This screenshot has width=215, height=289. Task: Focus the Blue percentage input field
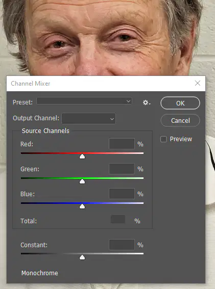tap(122, 194)
